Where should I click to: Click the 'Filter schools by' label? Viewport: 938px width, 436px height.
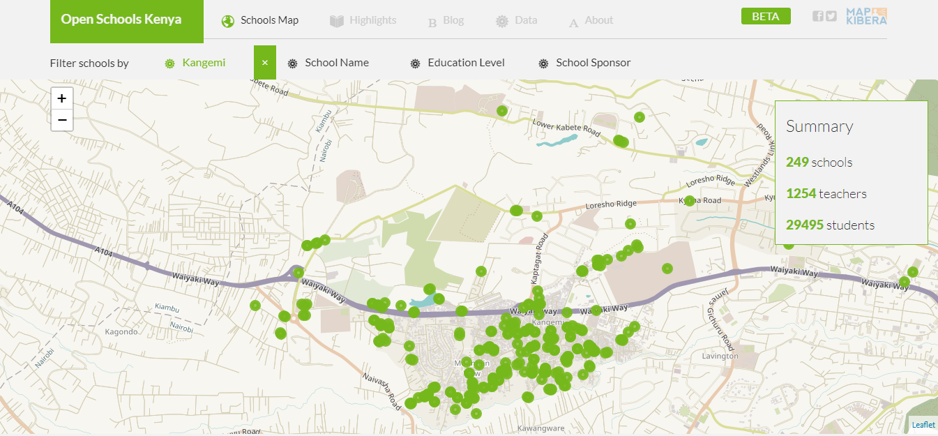tap(89, 63)
